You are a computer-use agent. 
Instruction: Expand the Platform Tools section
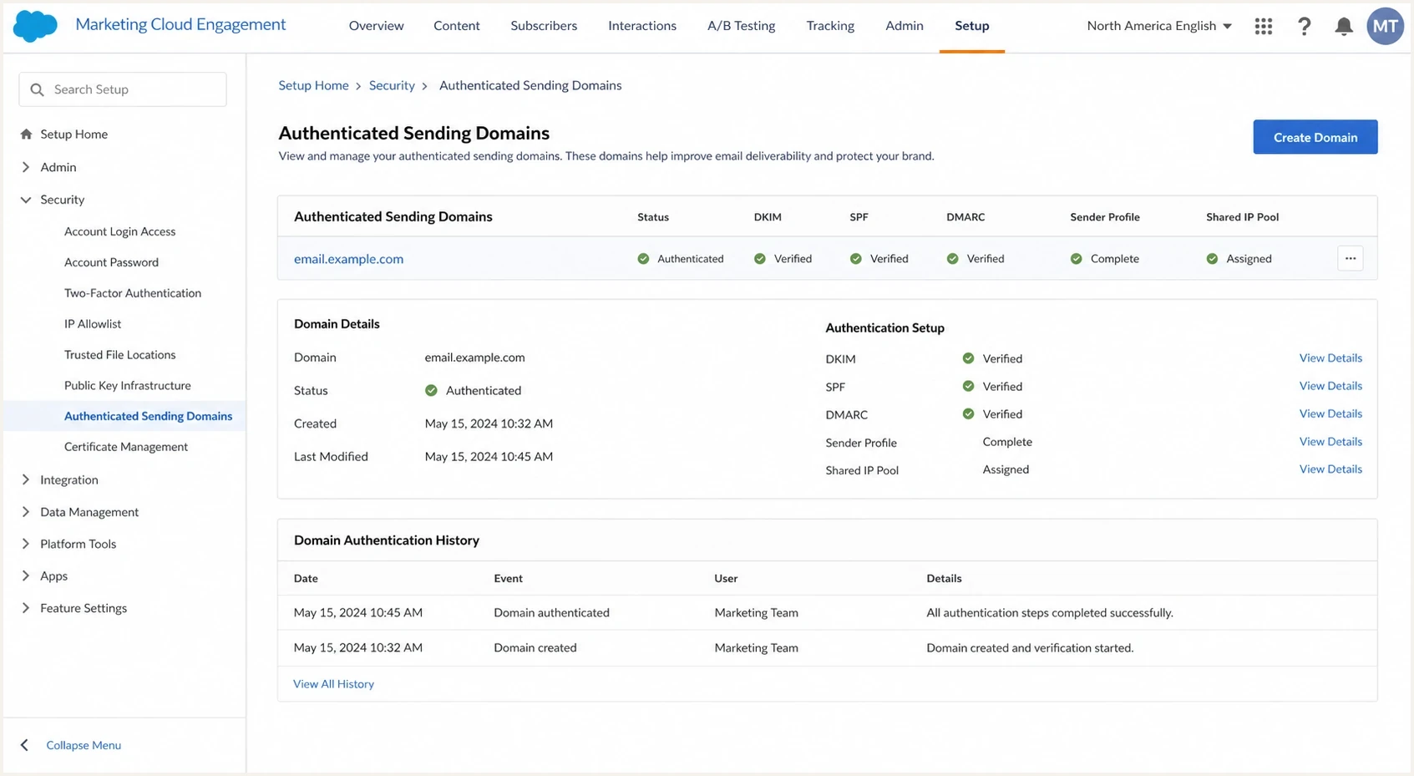click(x=25, y=544)
